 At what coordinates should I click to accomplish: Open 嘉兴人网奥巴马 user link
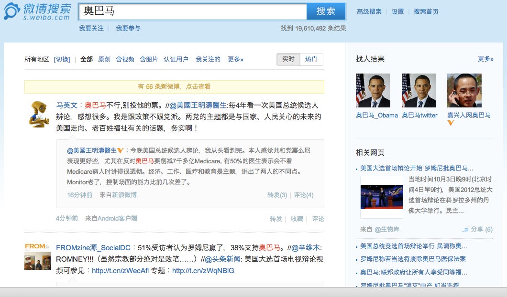pyautogui.click(x=469, y=115)
